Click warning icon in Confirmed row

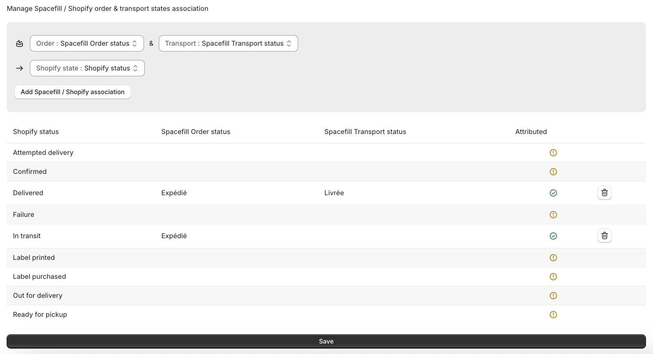[553, 172]
